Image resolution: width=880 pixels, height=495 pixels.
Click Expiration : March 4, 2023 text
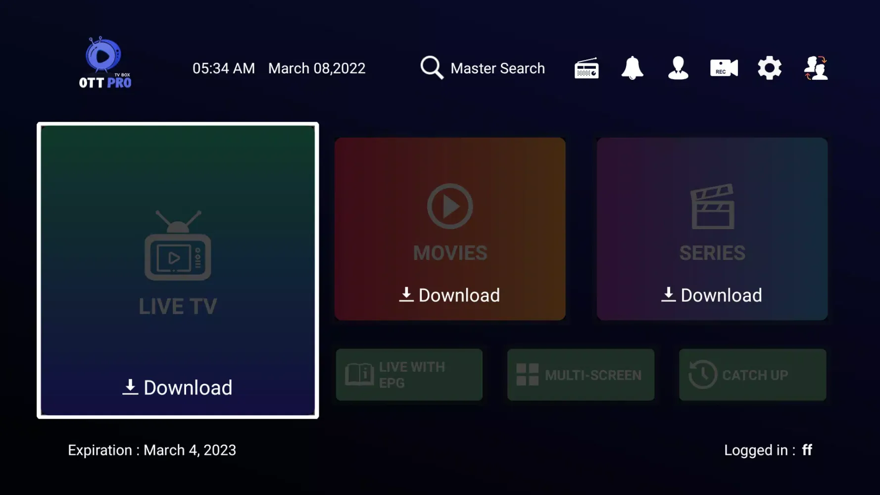tap(152, 450)
